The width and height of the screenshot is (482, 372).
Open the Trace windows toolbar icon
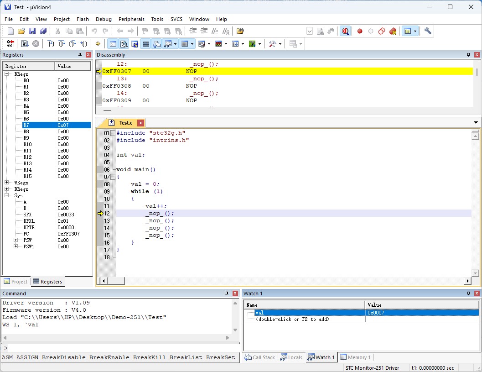235,44
